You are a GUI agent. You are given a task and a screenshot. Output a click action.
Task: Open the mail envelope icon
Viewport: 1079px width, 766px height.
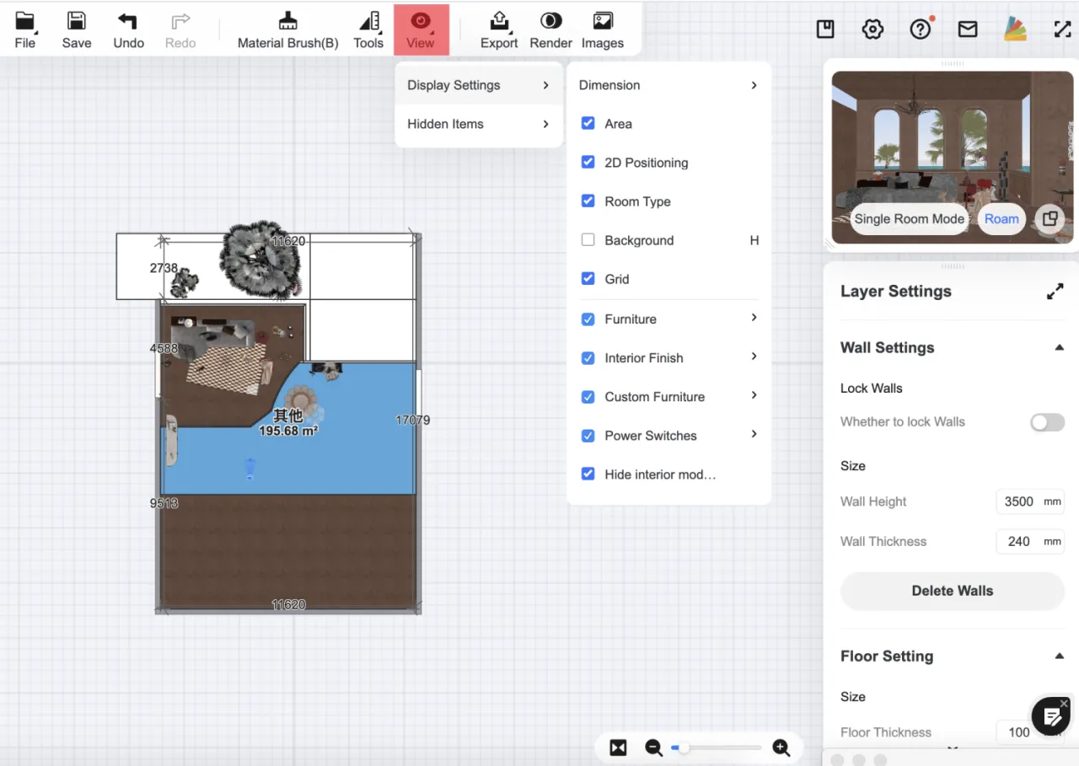[968, 29]
